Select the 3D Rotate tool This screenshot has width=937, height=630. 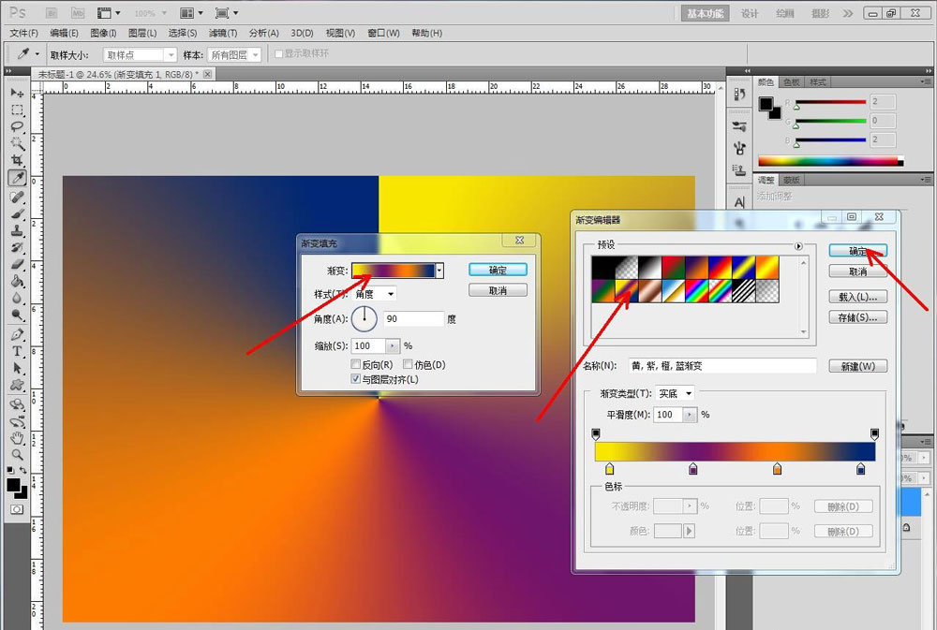click(17, 404)
